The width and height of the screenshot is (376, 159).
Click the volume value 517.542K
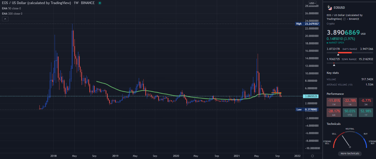coord(367,79)
